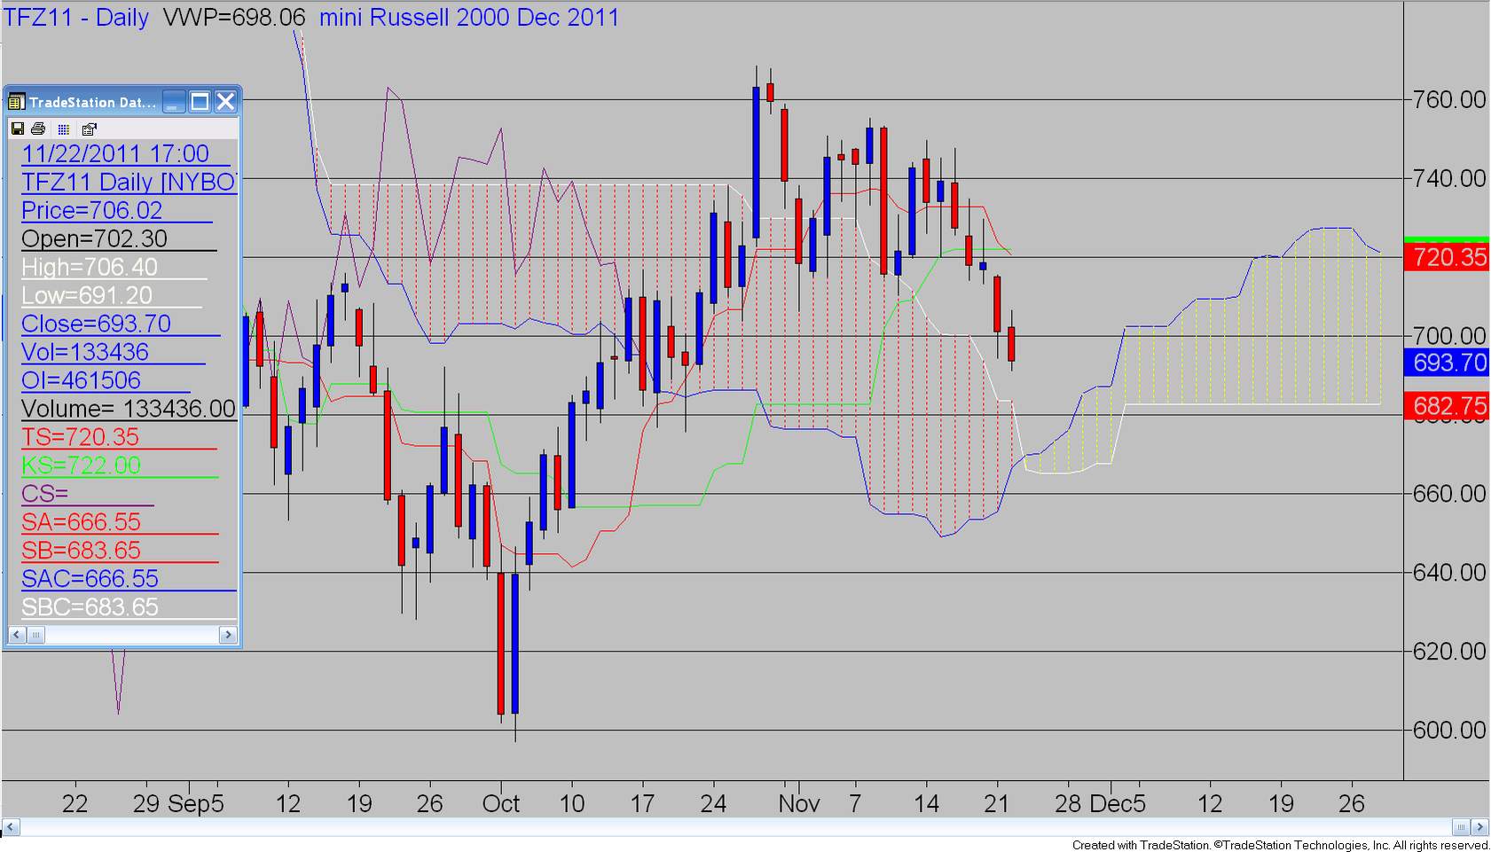The width and height of the screenshot is (1491, 852).
Task: Click the 'SA=666.55' indicator value
Action: click(81, 522)
